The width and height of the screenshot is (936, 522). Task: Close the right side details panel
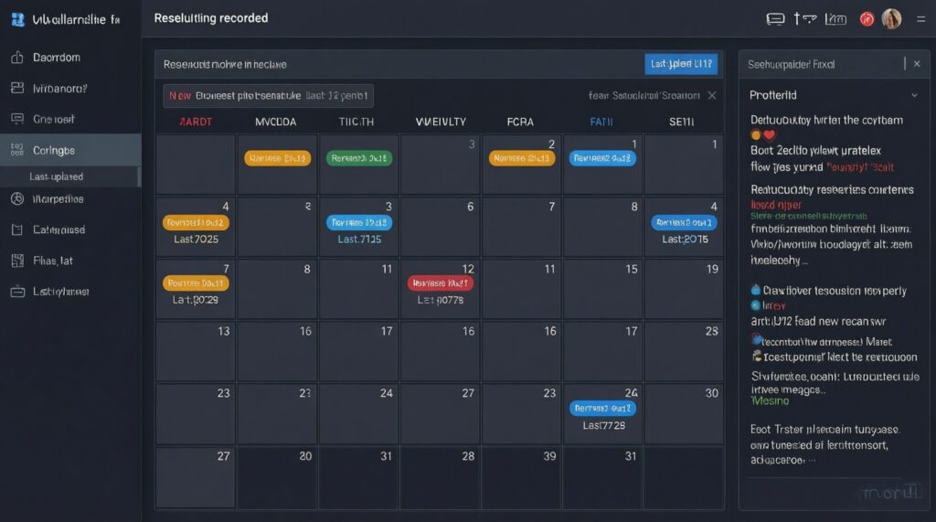coord(916,64)
